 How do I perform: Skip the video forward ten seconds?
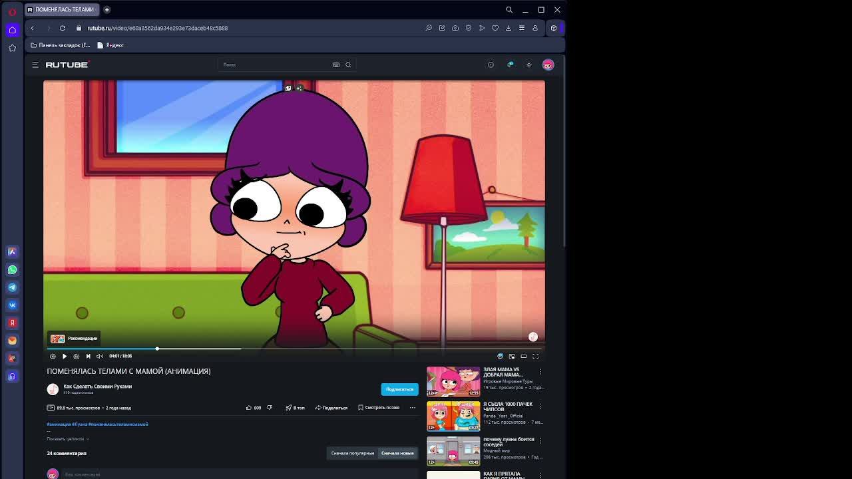tap(77, 356)
